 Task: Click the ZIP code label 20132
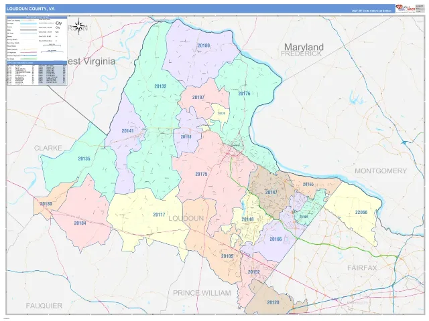(160, 86)
